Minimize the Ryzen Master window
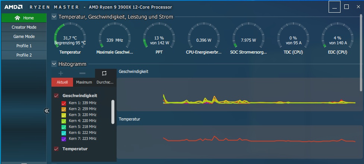364x164 pixels. click(335, 7)
